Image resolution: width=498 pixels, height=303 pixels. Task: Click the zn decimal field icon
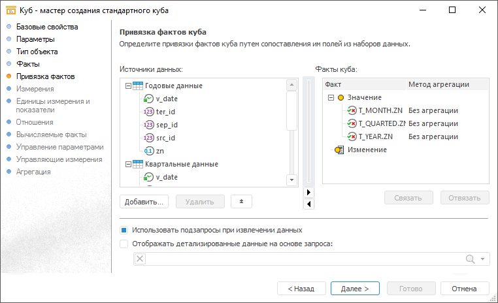click(x=148, y=151)
